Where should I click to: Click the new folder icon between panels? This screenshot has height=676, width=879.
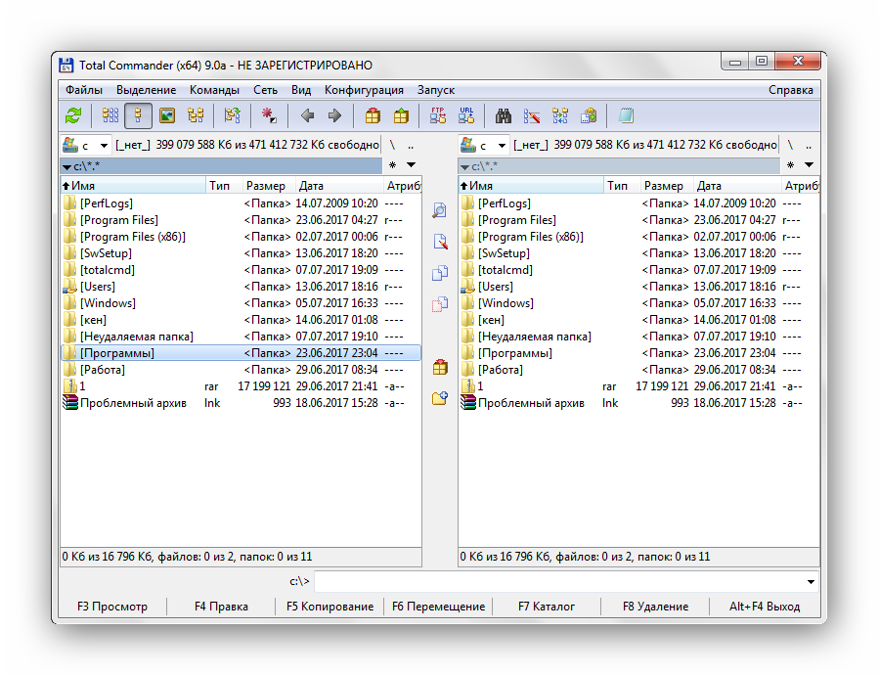(x=440, y=398)
